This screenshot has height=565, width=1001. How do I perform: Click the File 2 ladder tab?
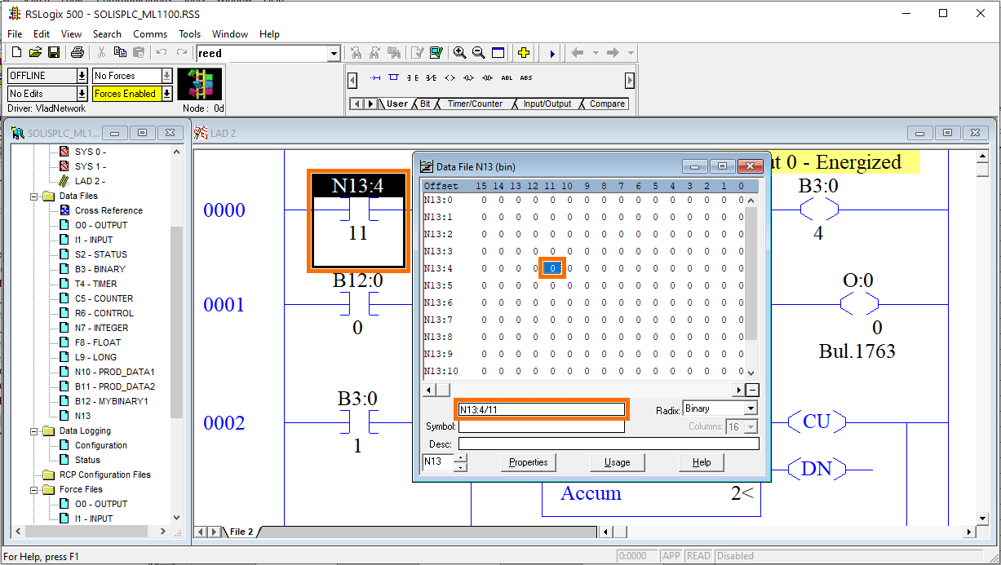(241, 532)
